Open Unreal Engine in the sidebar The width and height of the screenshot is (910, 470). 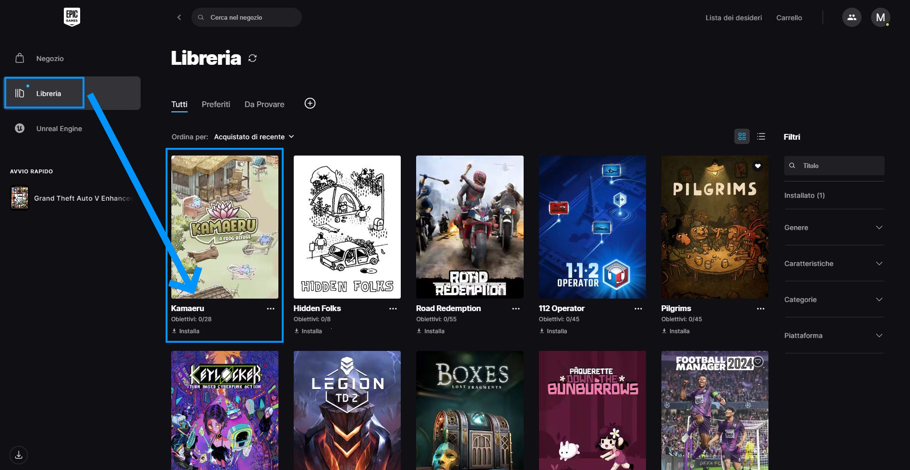tap(72, 129)
